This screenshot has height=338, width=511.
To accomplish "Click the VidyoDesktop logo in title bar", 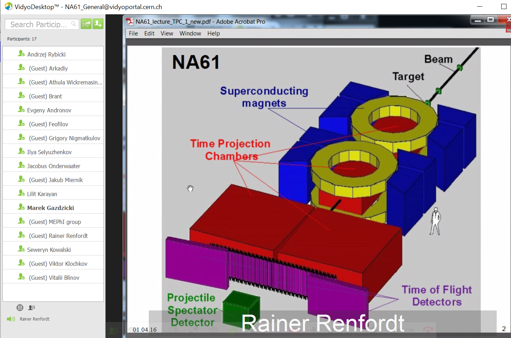I will pos(8,6).
